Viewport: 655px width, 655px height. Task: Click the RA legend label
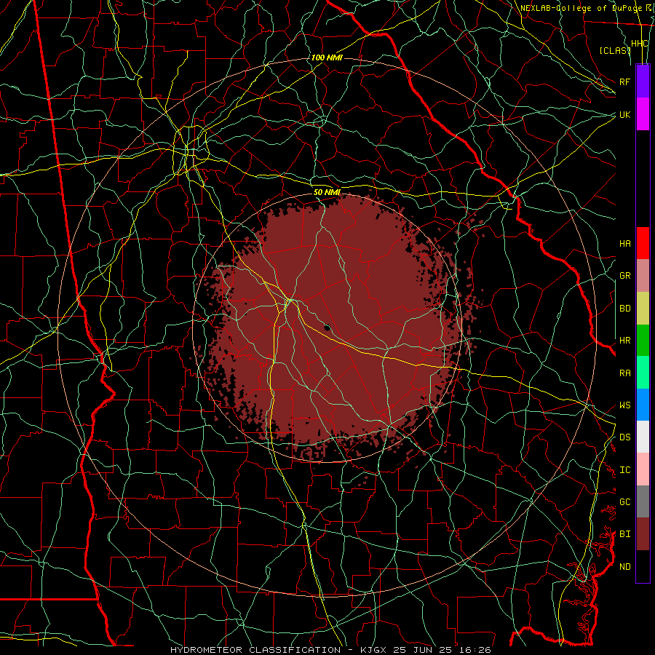pyautogui.click(x=625, y=373)
